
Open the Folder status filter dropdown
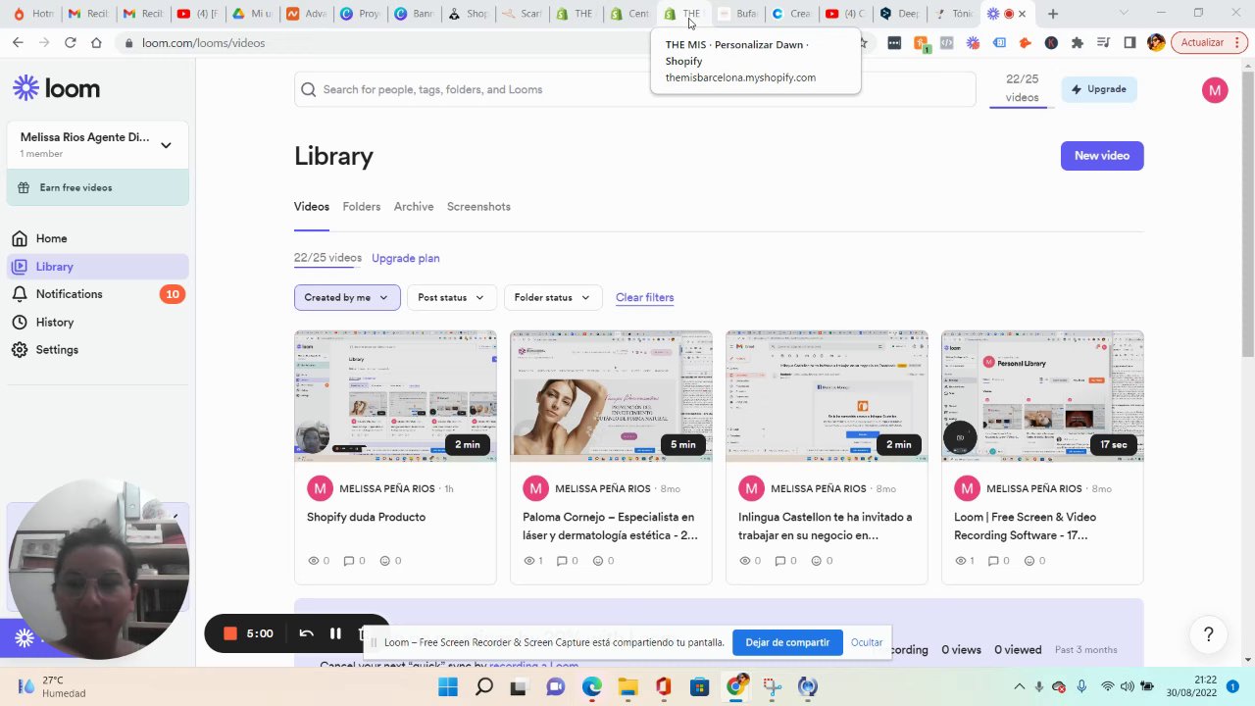point(552,297)
